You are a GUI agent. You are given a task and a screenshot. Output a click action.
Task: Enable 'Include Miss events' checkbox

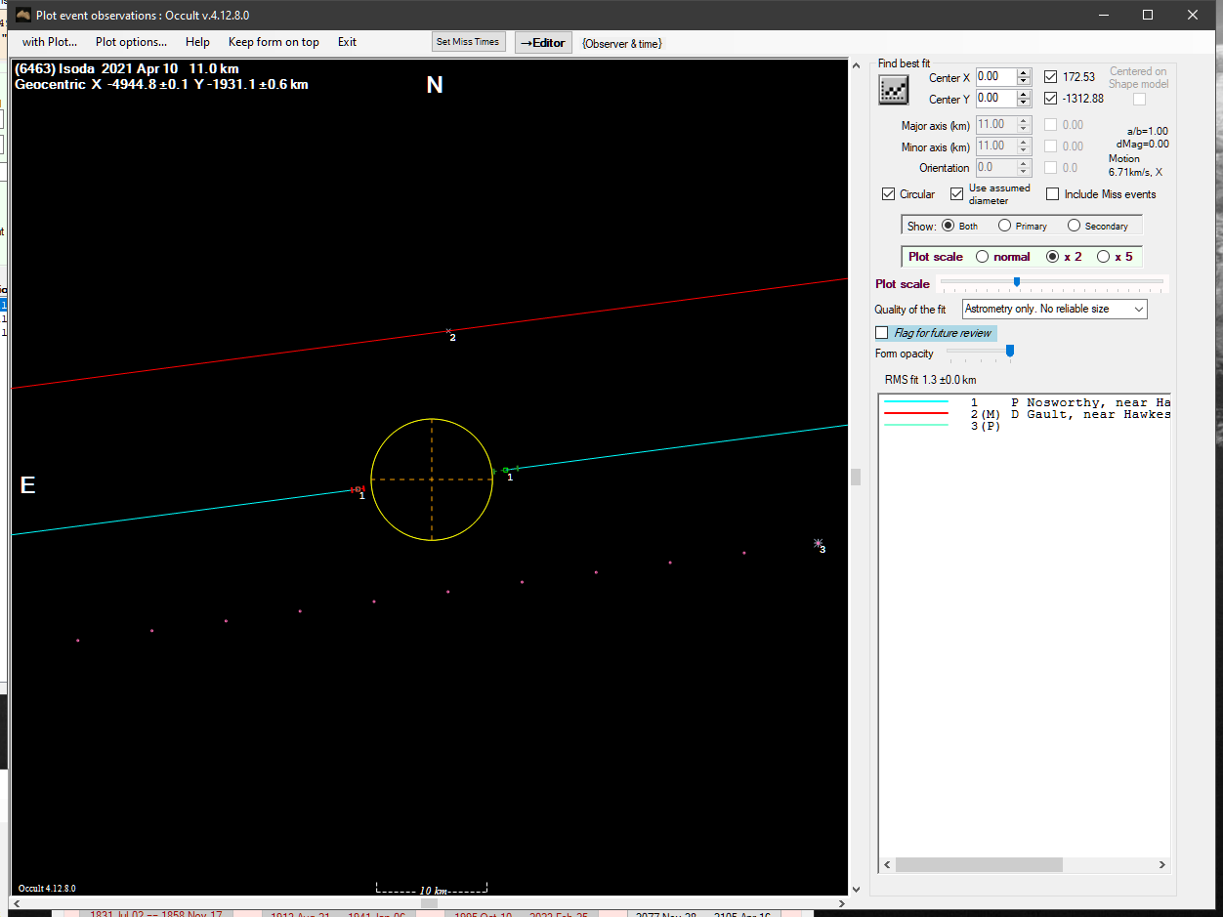pos(1052,194)
